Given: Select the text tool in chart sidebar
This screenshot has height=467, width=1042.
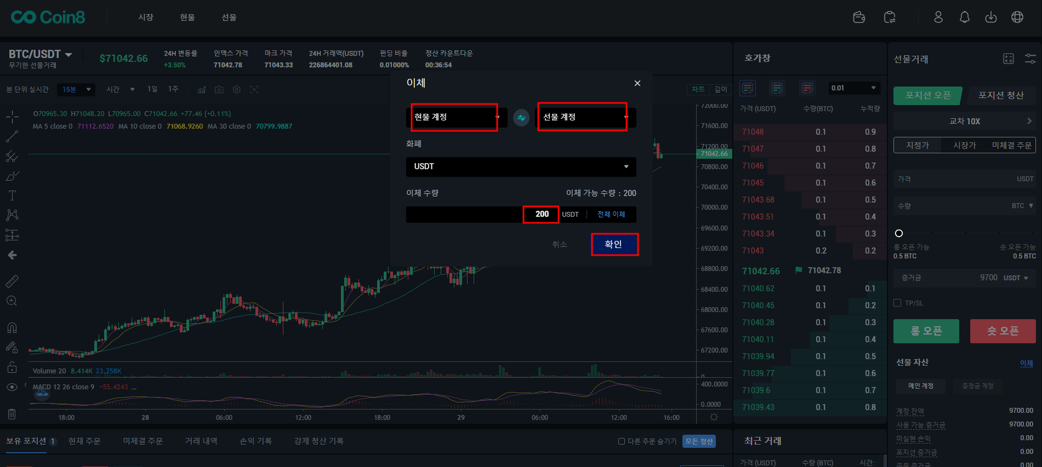Looking at the screenshot, I should coord(12,195).
